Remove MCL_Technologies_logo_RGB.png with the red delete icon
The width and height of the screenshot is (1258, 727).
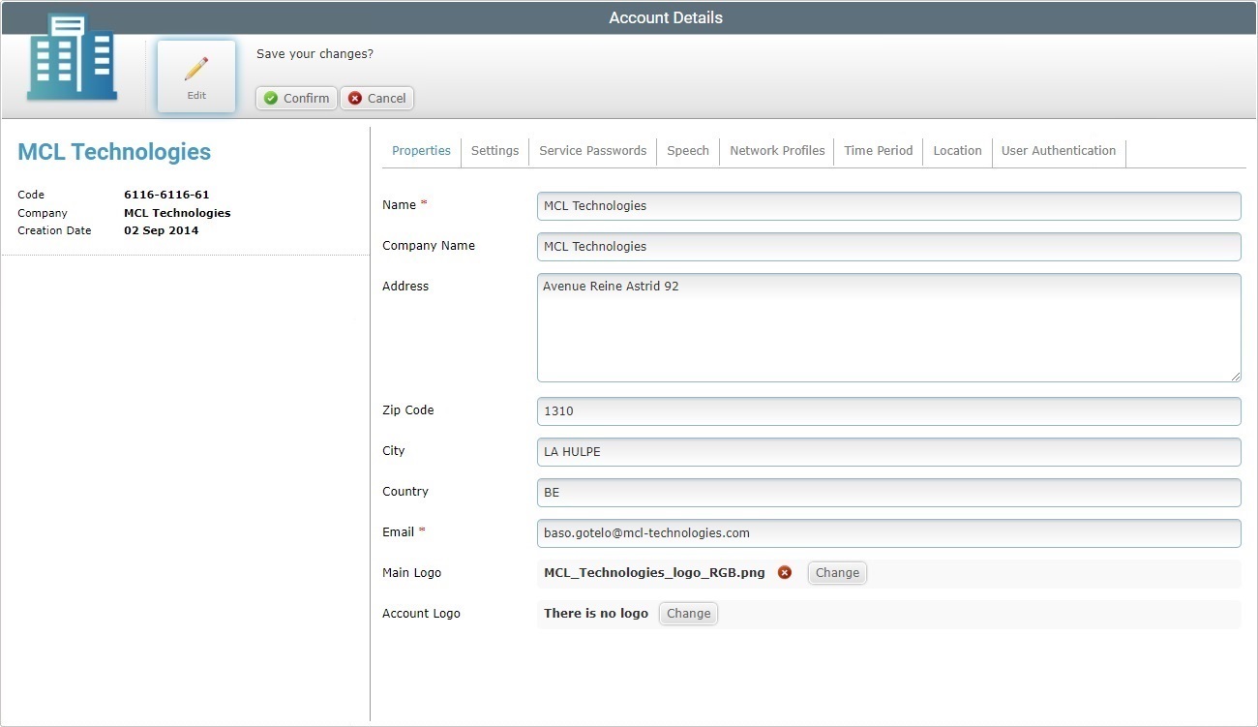point(785,572)
